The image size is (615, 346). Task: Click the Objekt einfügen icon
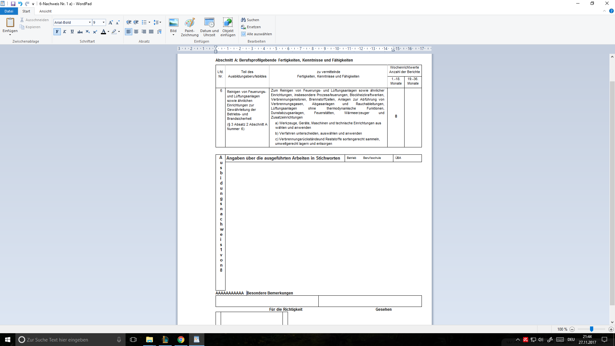coord(228,23)
